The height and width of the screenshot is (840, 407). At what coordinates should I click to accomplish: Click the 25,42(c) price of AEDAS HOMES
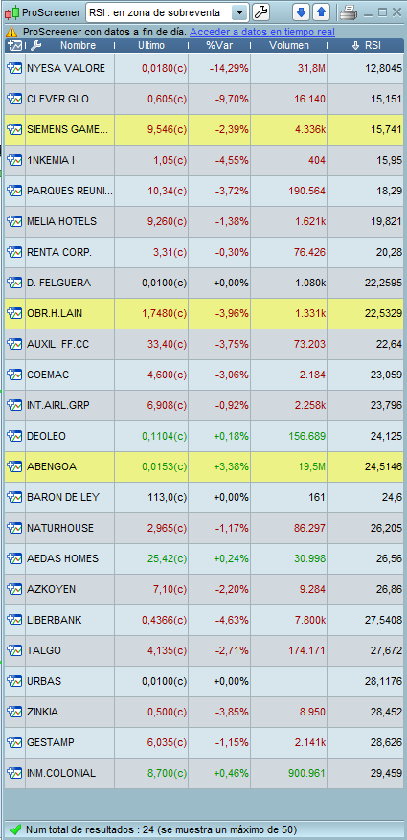(165, 558)
